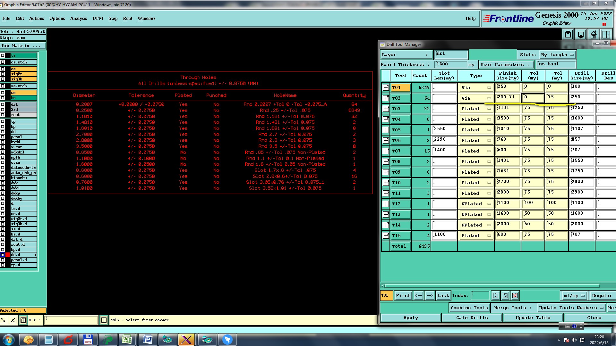Click the Calc Drills button
616x346 pixels.
pos(472,317)
